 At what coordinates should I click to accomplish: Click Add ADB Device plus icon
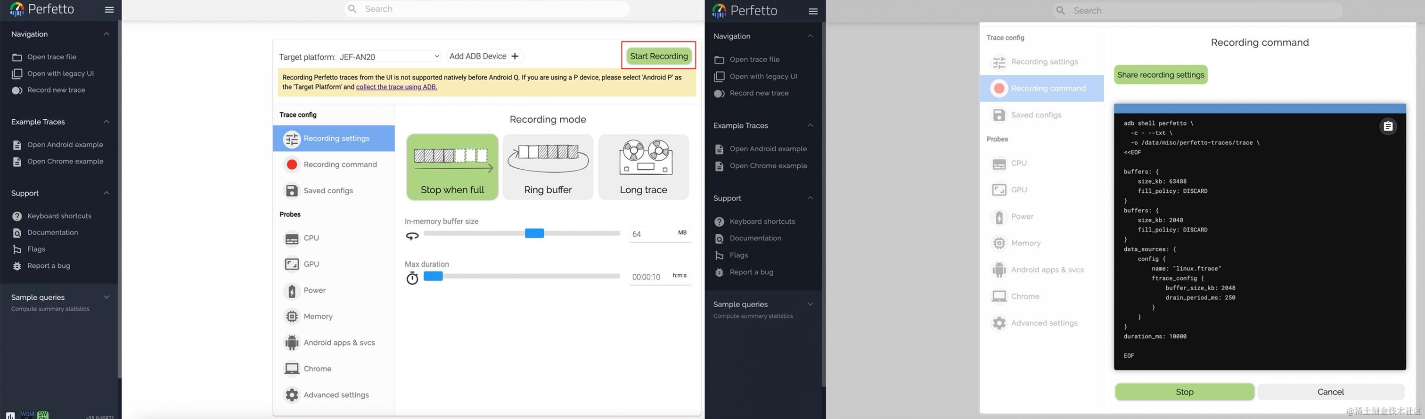click(x=515, y=57)
